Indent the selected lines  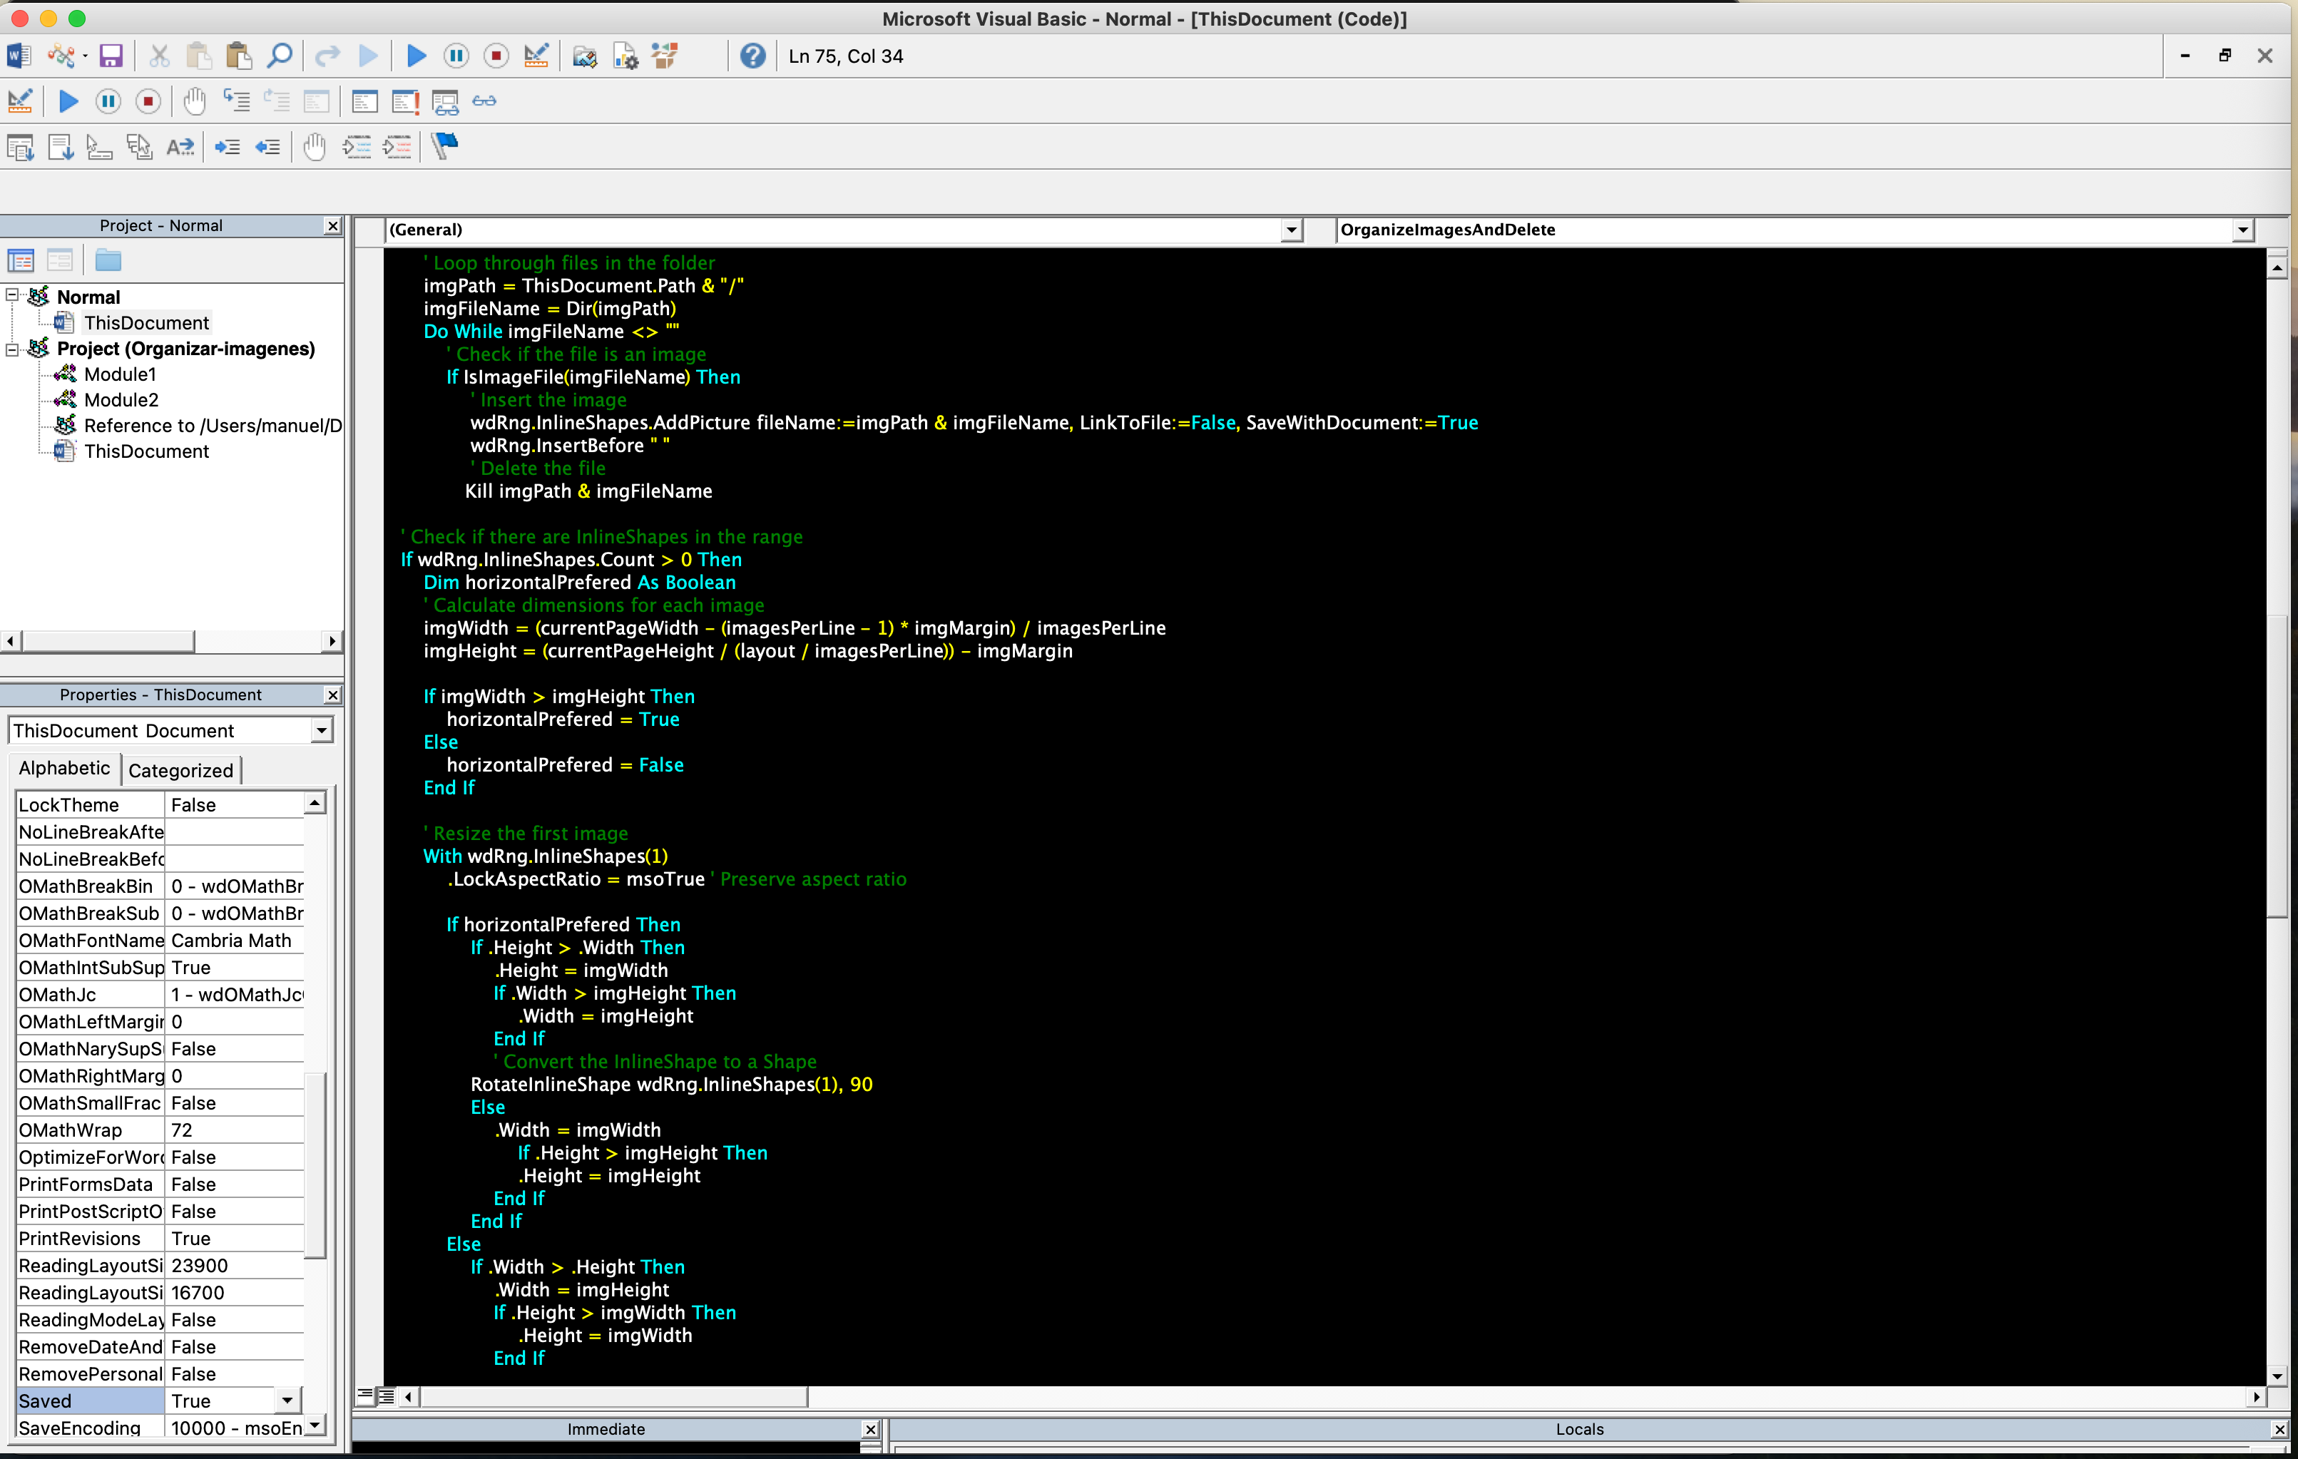[228, 146]
